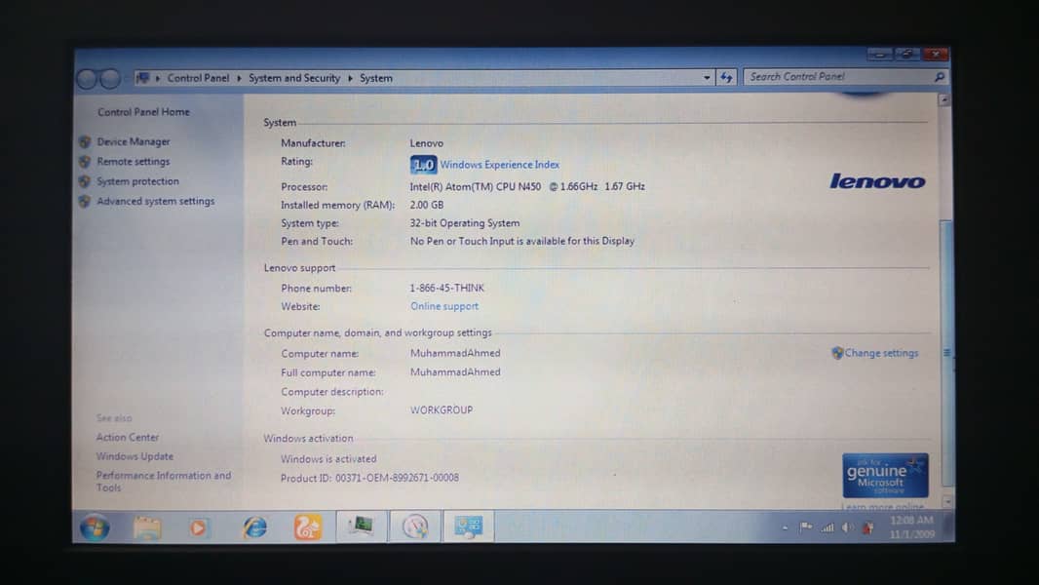The image size is (1039, 585).
Task: Click the refresh button beside address bar
Action: 726,77
